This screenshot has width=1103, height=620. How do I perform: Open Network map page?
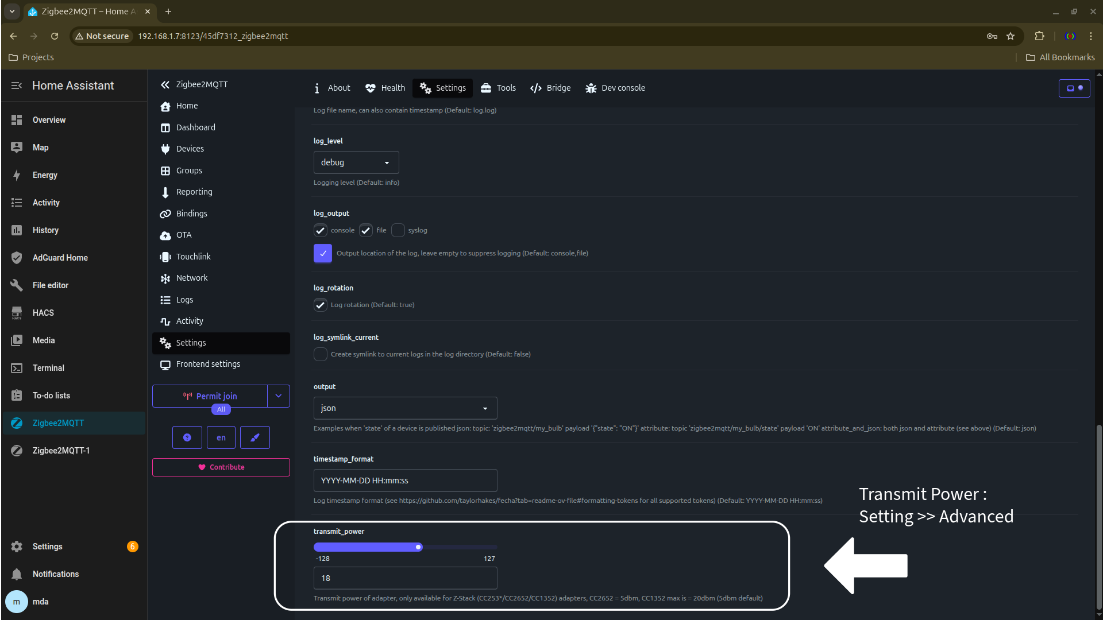(x=221, y=278)
